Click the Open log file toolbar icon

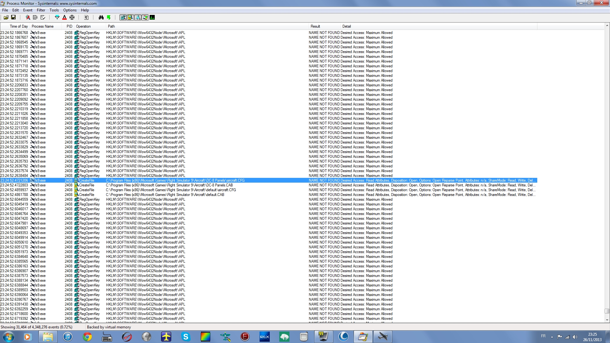(6, 17)
